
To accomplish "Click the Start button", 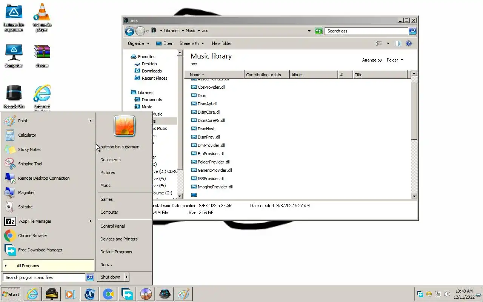I will click(x=11, y=294).
